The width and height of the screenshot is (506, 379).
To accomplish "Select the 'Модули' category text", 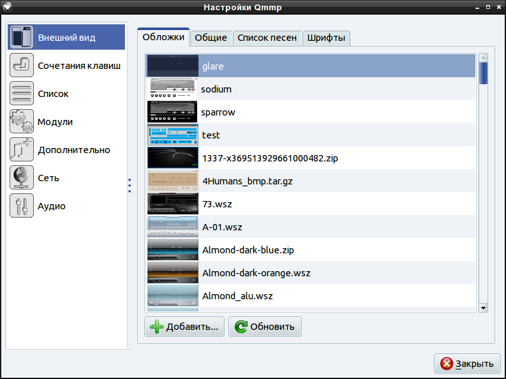I will (55, 122).
